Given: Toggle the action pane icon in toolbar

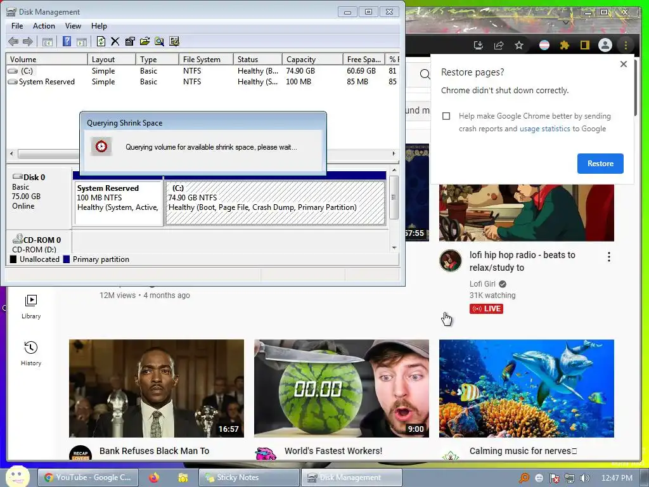Looking at the screenshot, I should pos(82,41).
